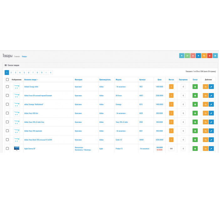Viewport: 219px width, 203px height.
Task: Select the Adidas Ozwego white row checkbox
Action: [8, 87]
